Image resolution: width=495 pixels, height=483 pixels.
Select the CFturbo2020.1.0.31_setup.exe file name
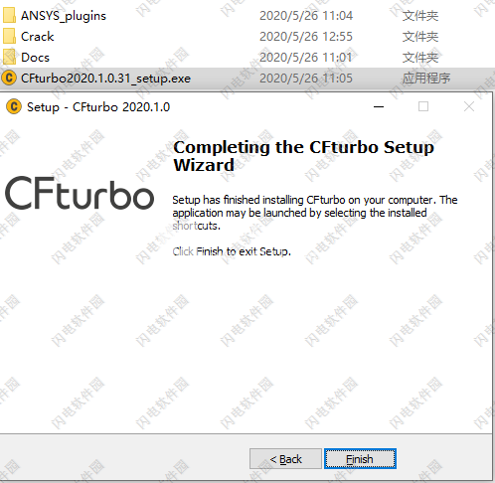click(x=105, y=79)
